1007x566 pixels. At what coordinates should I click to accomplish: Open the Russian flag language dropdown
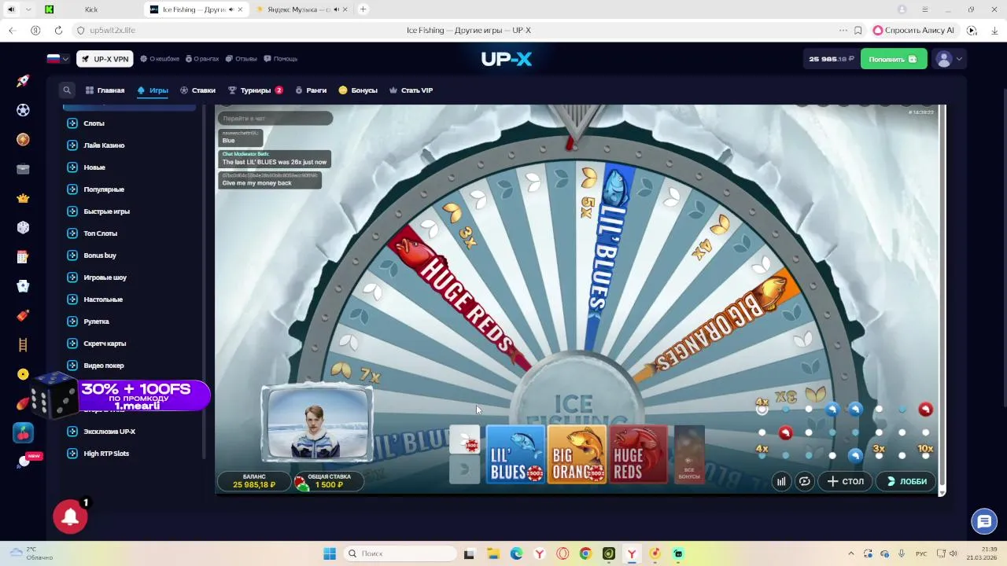pos(58,59)
